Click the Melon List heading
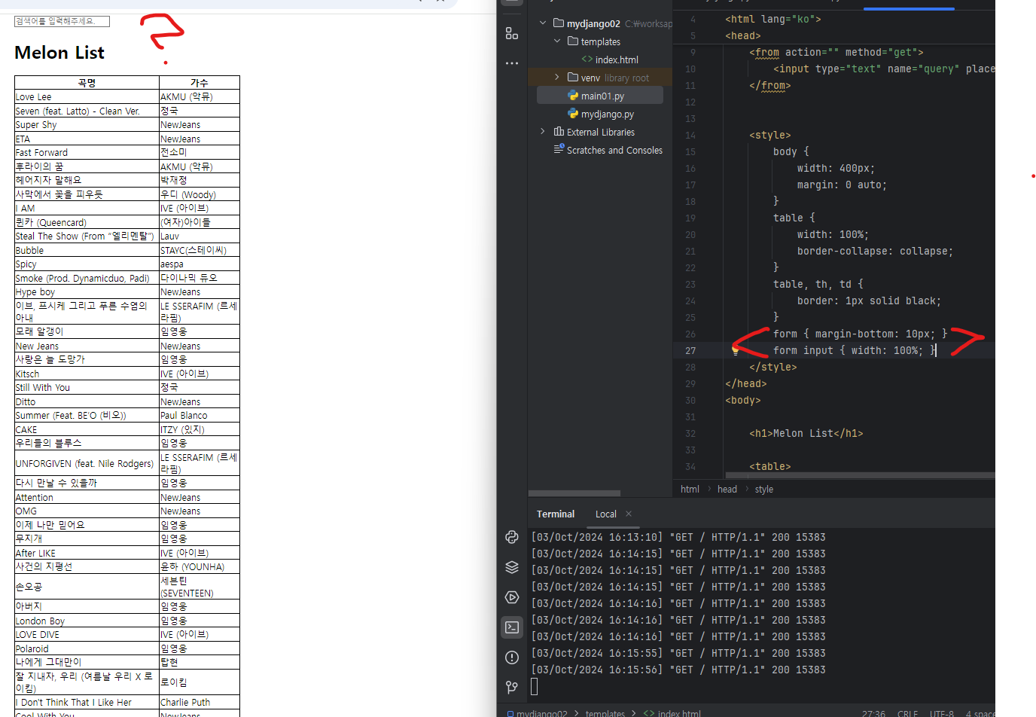 click(59, 53)
